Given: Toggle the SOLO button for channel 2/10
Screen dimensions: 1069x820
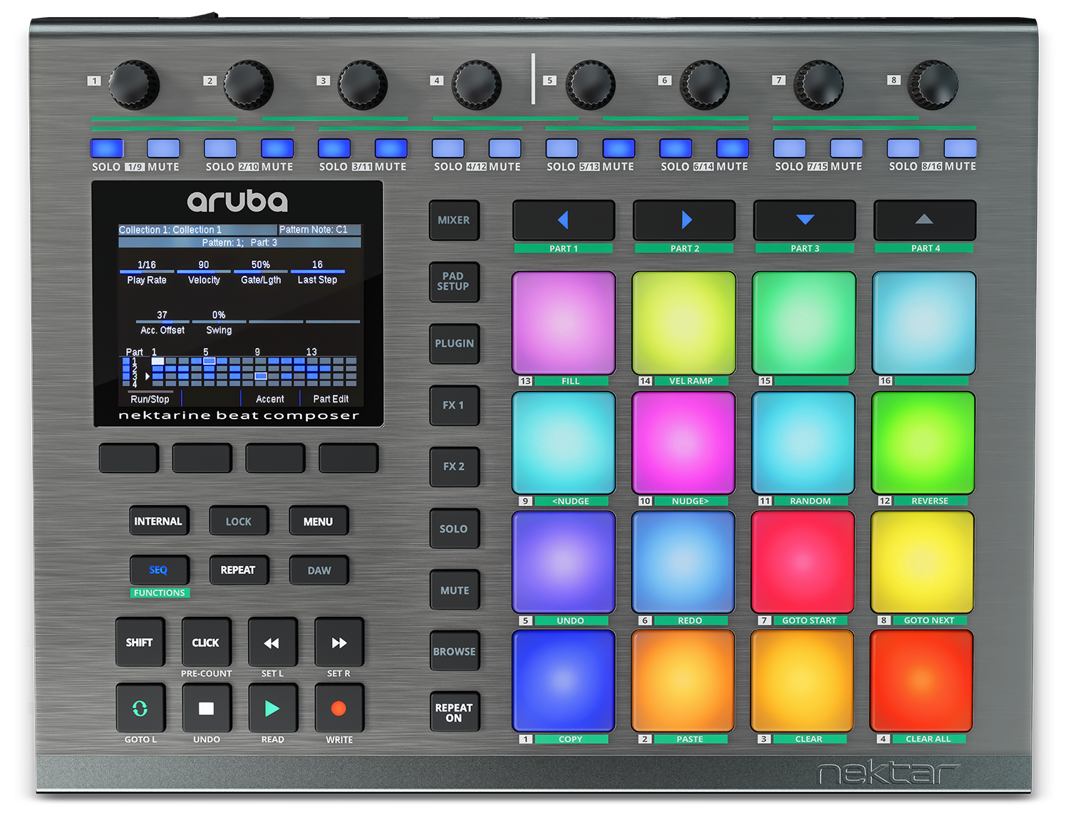Looking at the screenshot, I should pyautogui.click(x=220, y=148).
